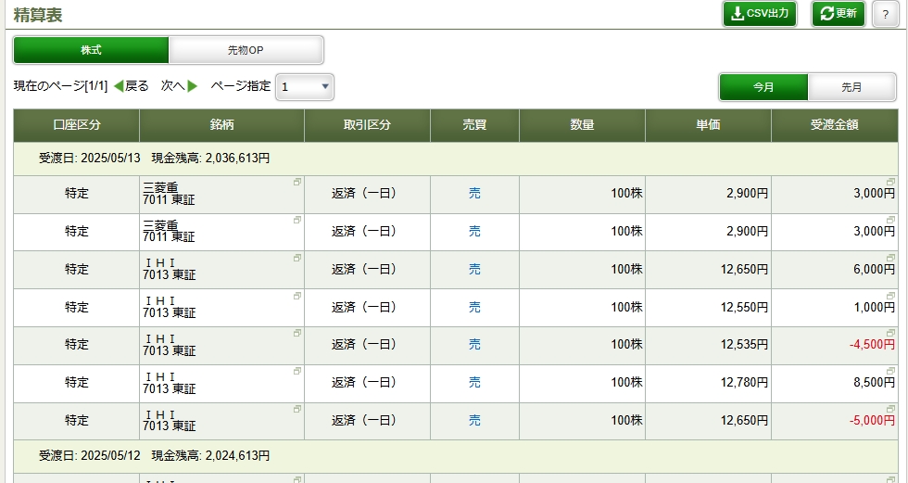Click the -5,000円 settlement amount
908x483 pixels.
coord(872,421)
